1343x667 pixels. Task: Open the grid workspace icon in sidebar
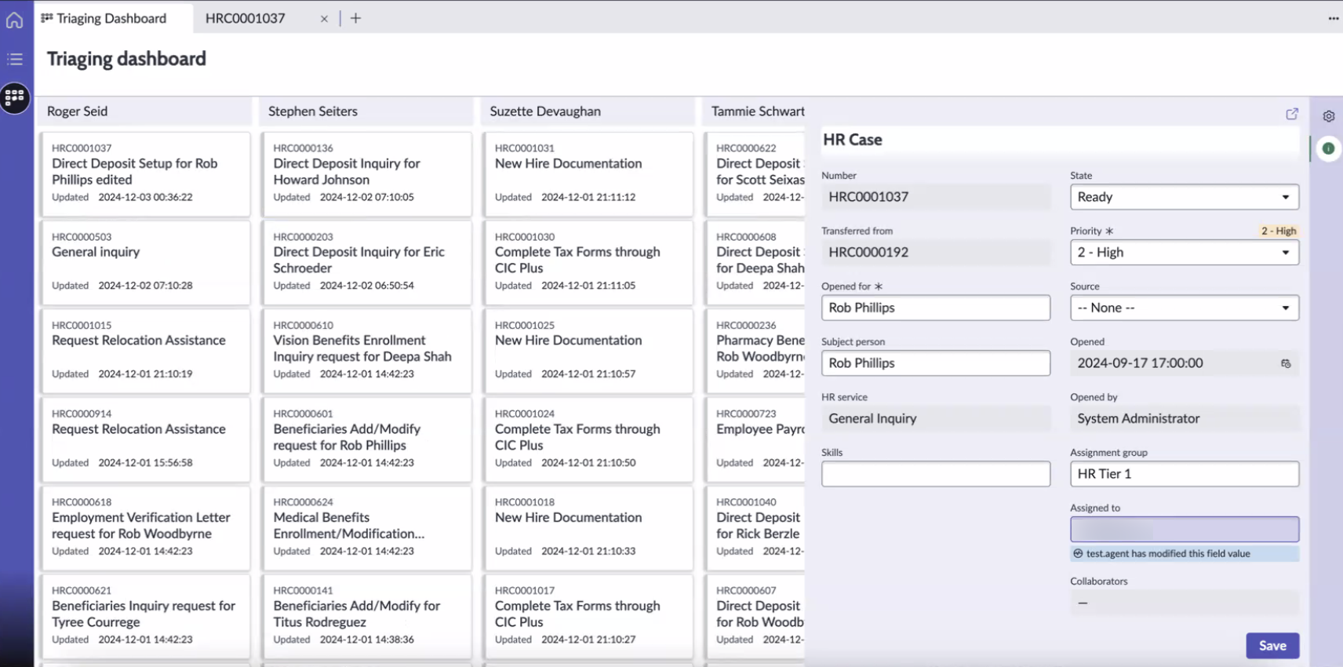click(x=15, y=97)
